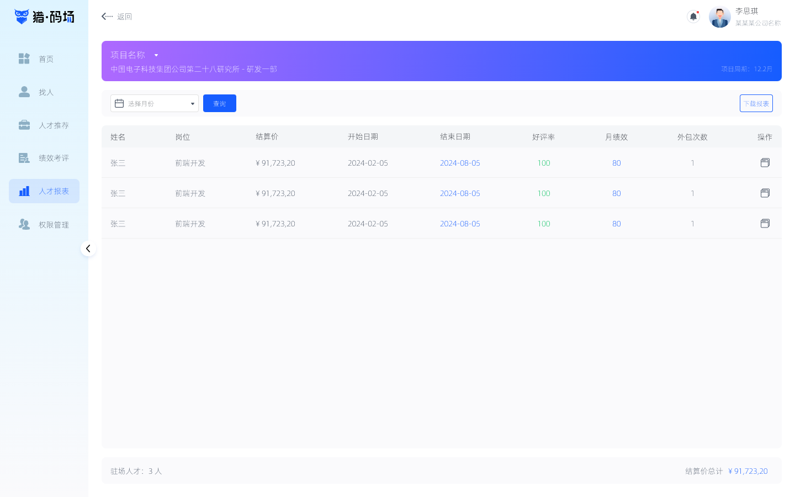Open the operation icon in the second row
Image resolution: width=795 pixels, height=497 pixels.
pos(765,193)
